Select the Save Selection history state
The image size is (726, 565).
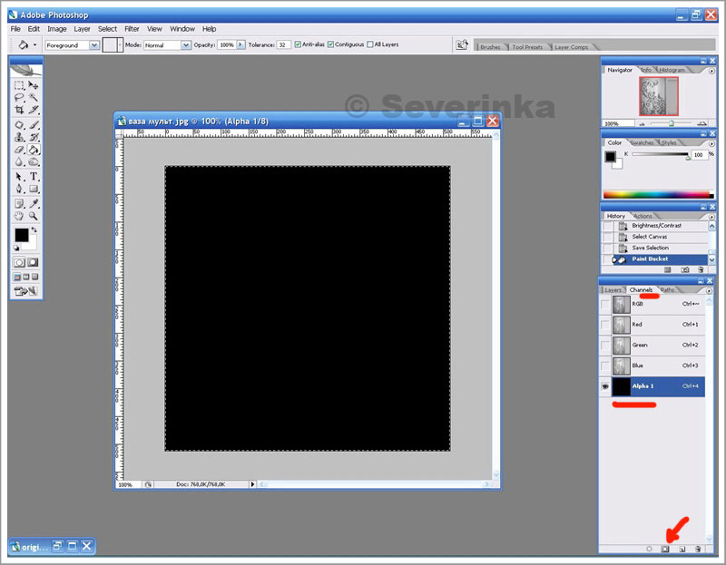[650, 248]
